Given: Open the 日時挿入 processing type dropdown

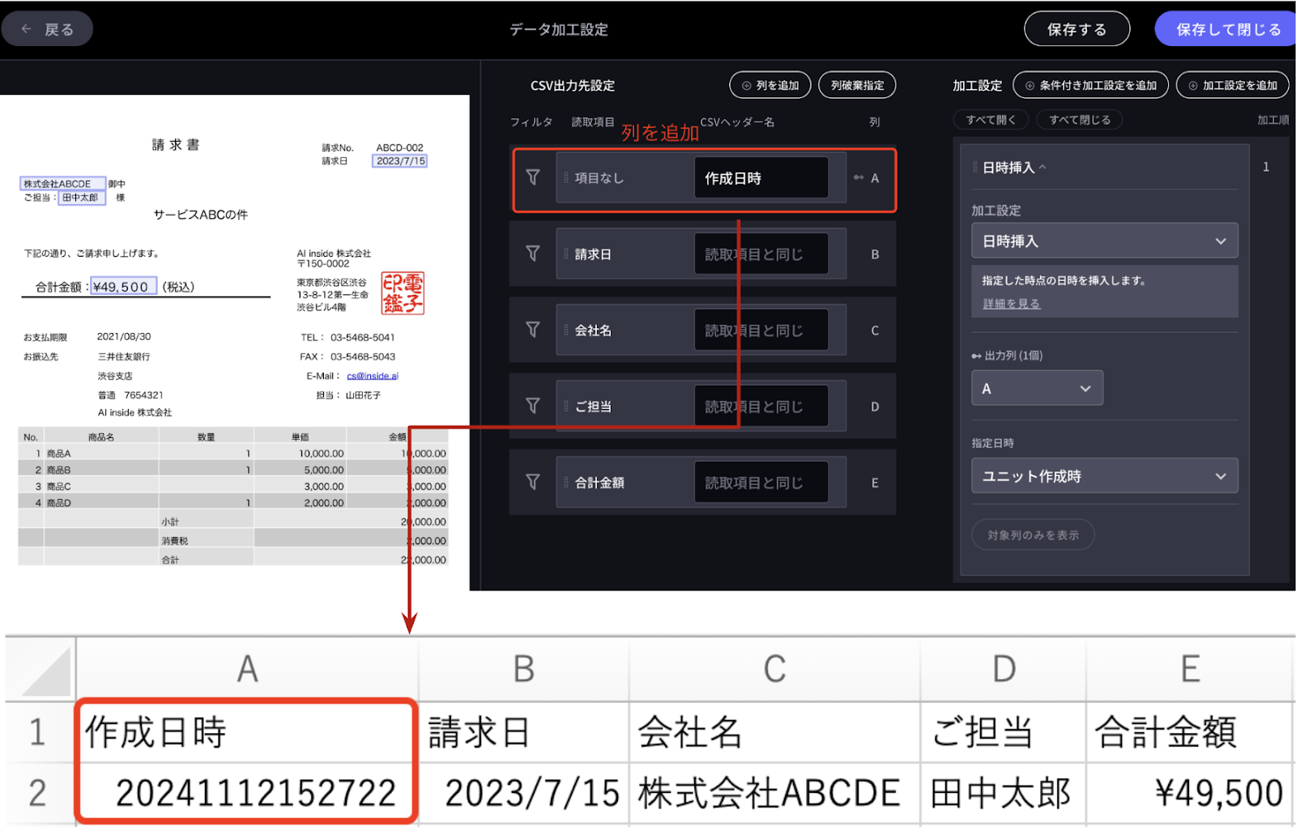Looking at the screenshot, I should (x=1104, y=241).
